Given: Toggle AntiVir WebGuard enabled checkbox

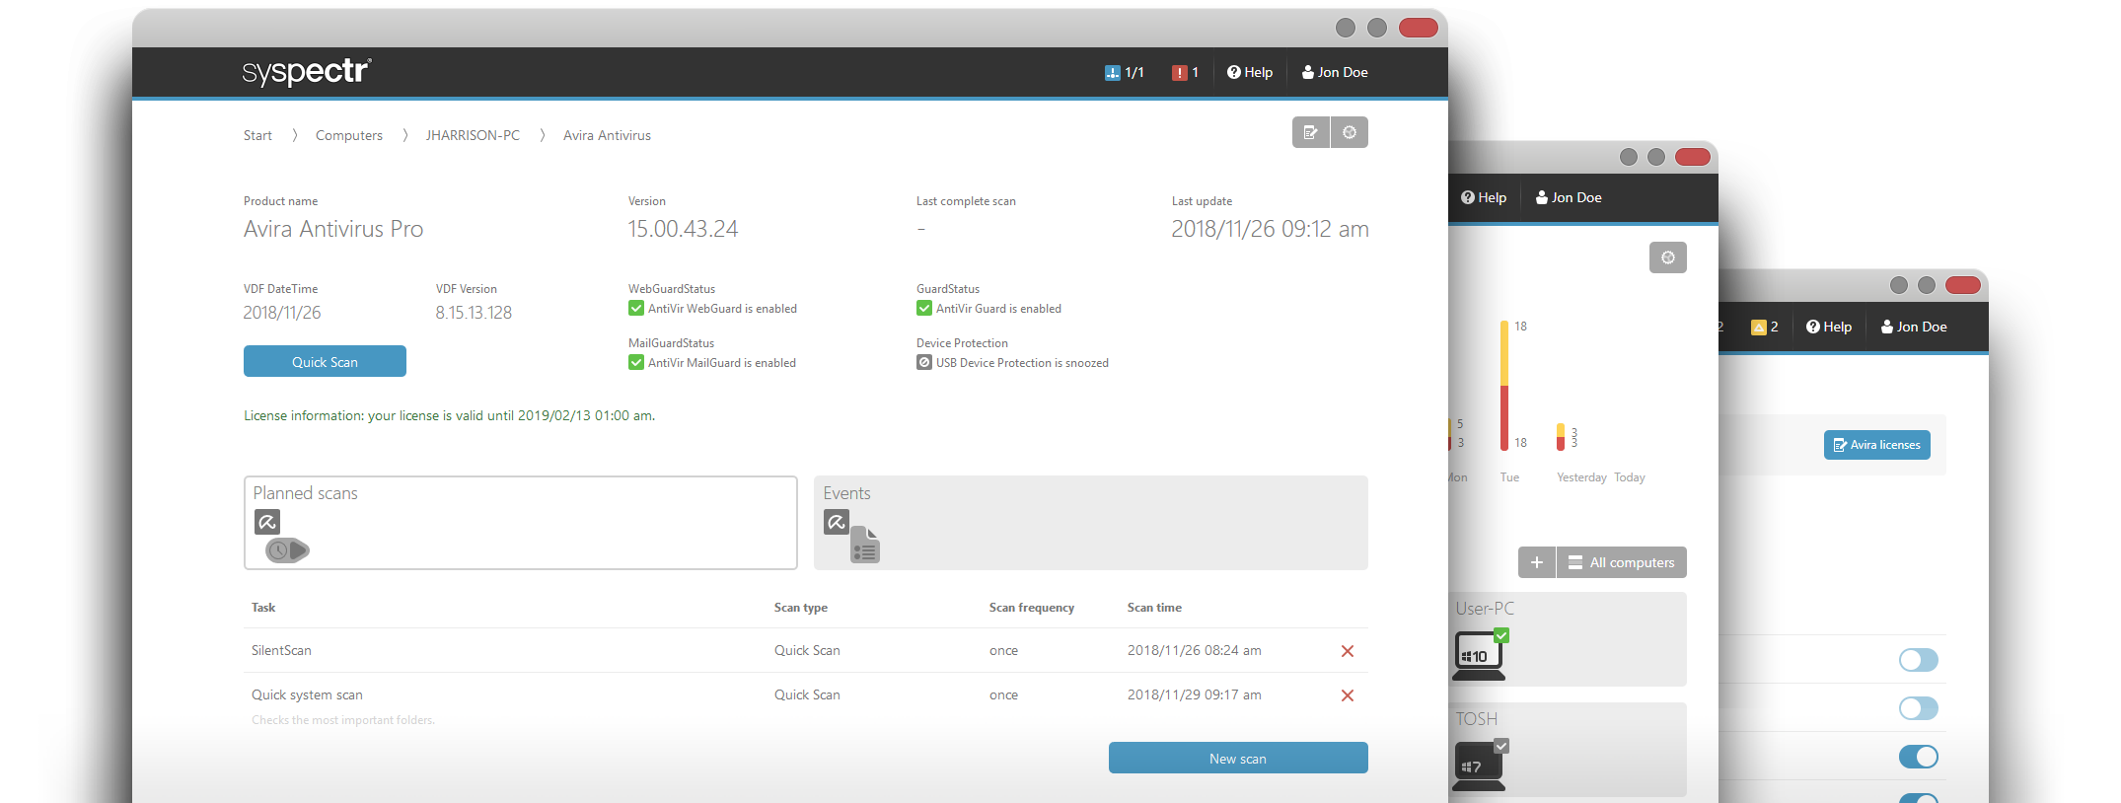Looking at the screenshot, I should point(636,308).
